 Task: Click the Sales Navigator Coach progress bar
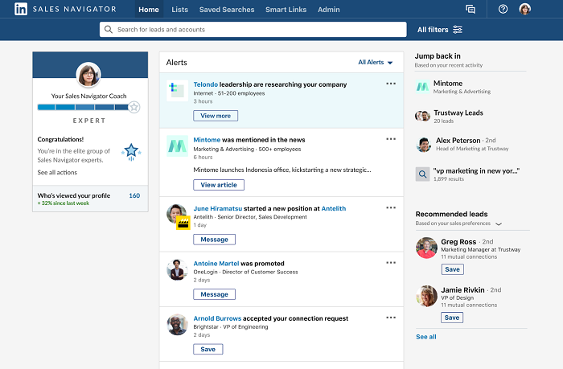point(82,107)
